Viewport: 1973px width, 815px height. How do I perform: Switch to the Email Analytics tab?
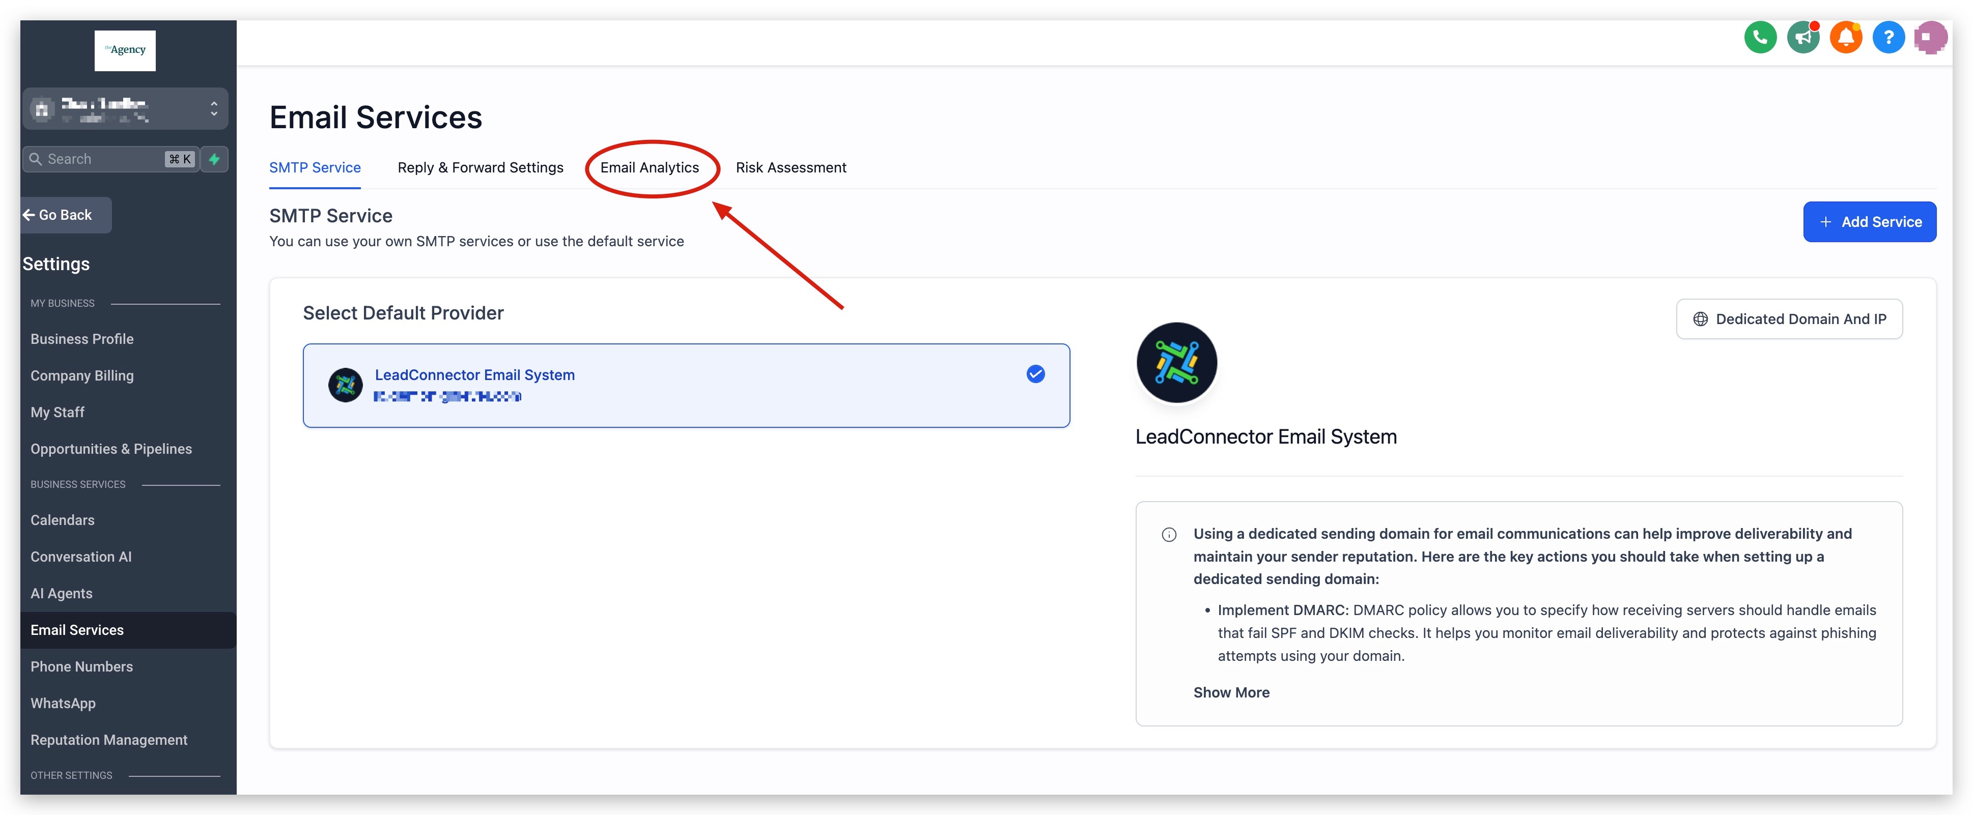tap(650, 167)
